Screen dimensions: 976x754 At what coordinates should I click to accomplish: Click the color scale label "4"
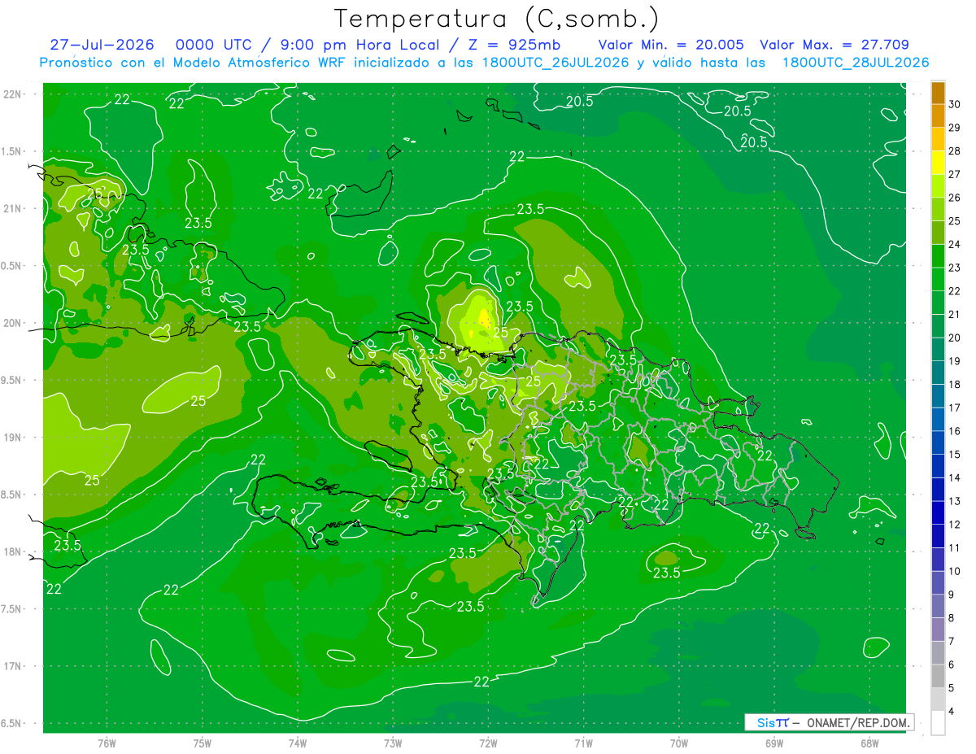[x=952, y=712]
